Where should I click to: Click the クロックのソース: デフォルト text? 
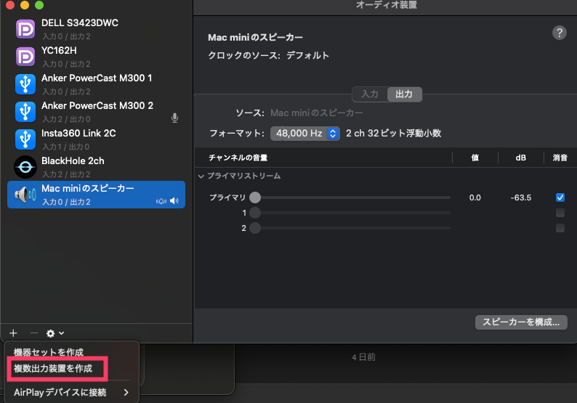pyautogui.click(x=269, y=55)
